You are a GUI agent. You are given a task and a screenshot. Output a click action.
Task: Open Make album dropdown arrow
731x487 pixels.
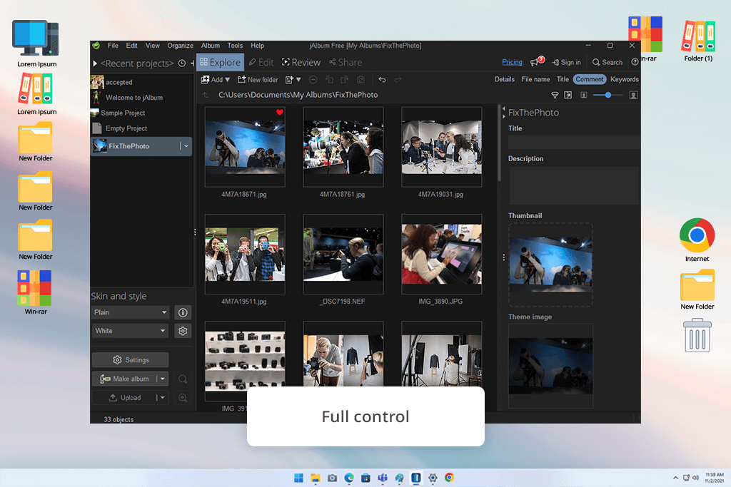click(x=162, y=379)
